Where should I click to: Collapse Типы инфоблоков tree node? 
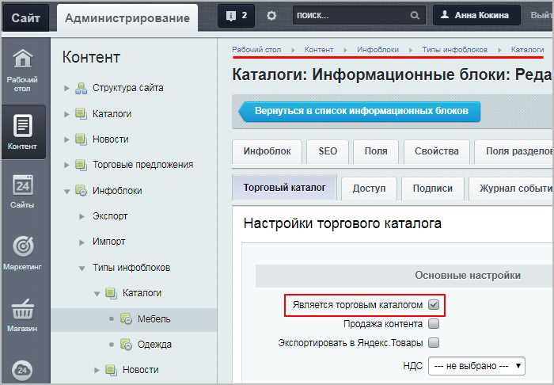tap(82, 269)
